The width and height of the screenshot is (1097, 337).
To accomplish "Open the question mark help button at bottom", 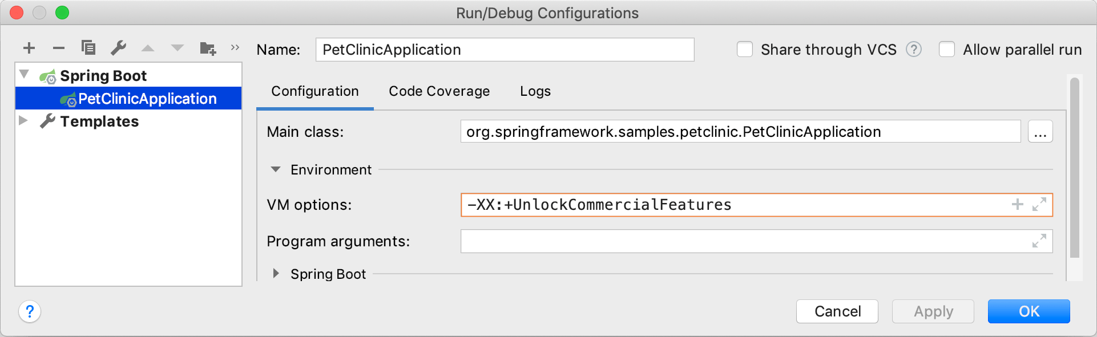I will tap(30, 311).
